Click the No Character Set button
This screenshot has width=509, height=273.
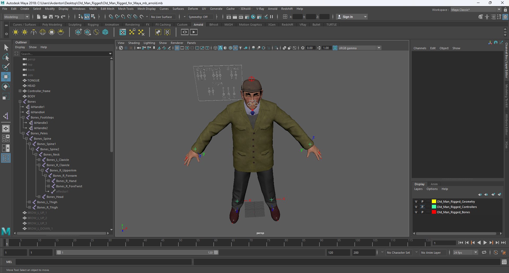pos(398,253)
